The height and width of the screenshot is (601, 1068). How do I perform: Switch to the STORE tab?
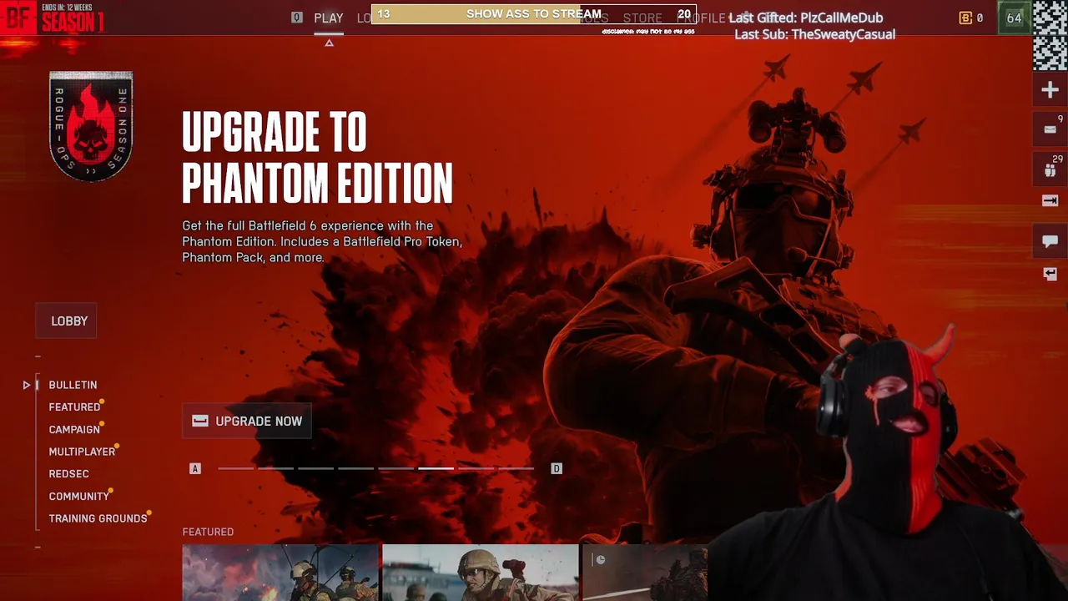click(642, 18)
